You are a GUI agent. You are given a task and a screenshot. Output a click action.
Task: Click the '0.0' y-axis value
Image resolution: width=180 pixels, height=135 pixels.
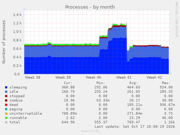(x=17, y=74)
